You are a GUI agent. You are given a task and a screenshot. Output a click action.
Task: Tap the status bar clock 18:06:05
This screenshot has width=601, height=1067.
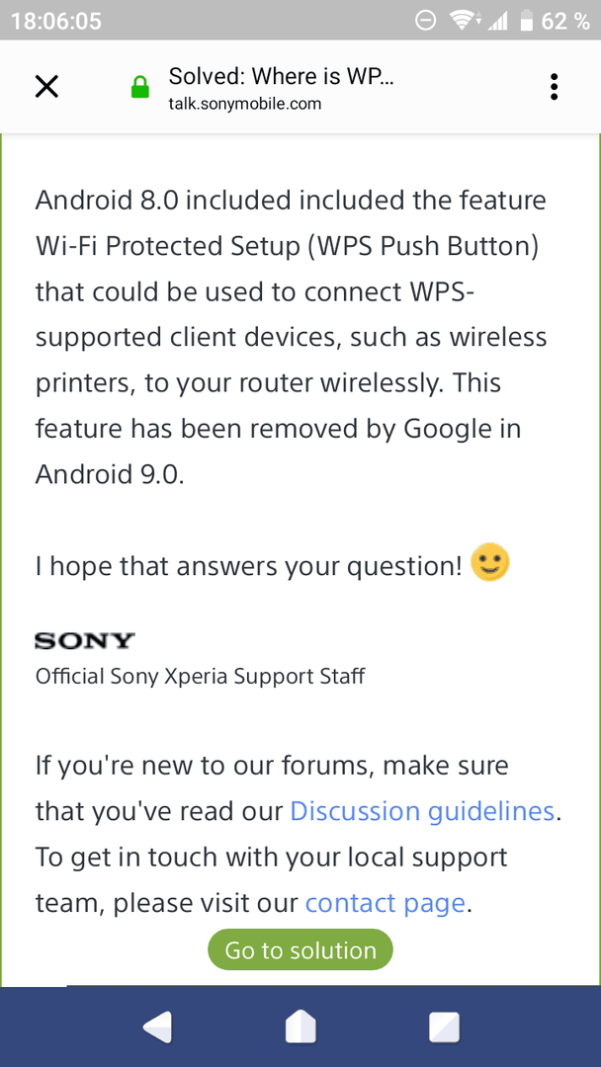coord(56,21)
